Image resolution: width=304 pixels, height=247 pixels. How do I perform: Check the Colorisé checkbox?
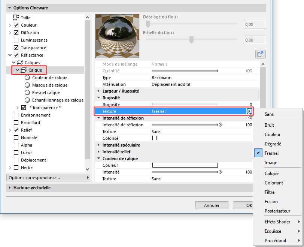[x=155, y=138]
